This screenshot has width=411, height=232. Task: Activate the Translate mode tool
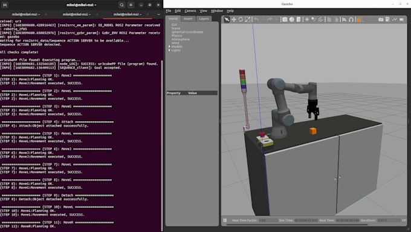click(x=233, y=19)
